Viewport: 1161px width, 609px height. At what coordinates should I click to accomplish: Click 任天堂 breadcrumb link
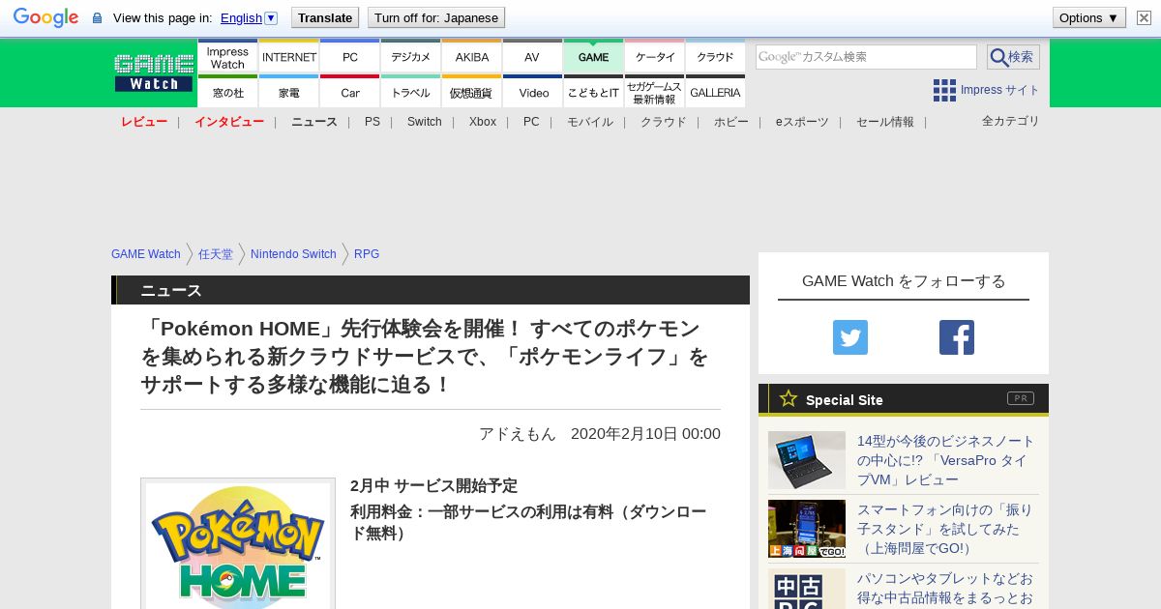[x=216, y=254]
